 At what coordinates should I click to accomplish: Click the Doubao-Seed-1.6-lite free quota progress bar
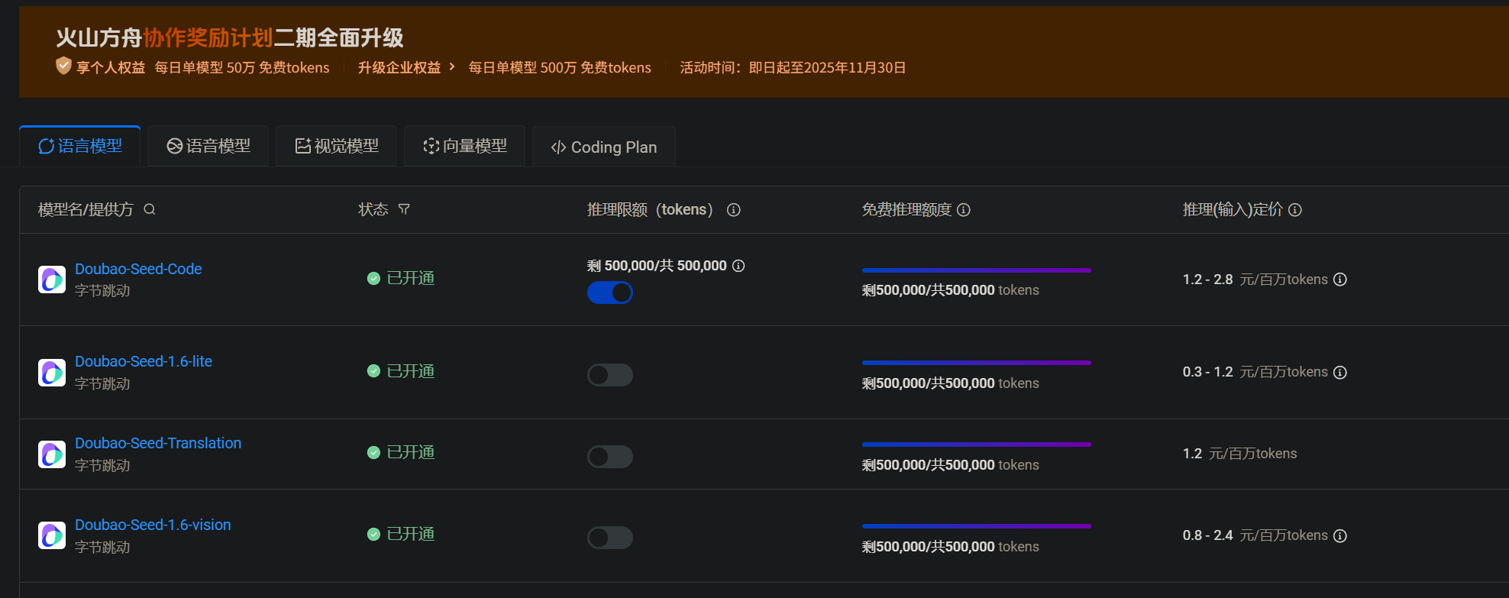pyautogui.click(x=977, y=363)
